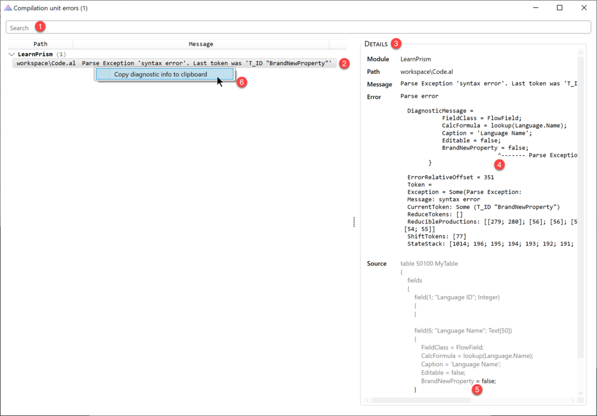Image resolution: width=597 pixels, height=416 pixels.
Task: Minimize the Compilation unit errors window
Action: point(536,8)
